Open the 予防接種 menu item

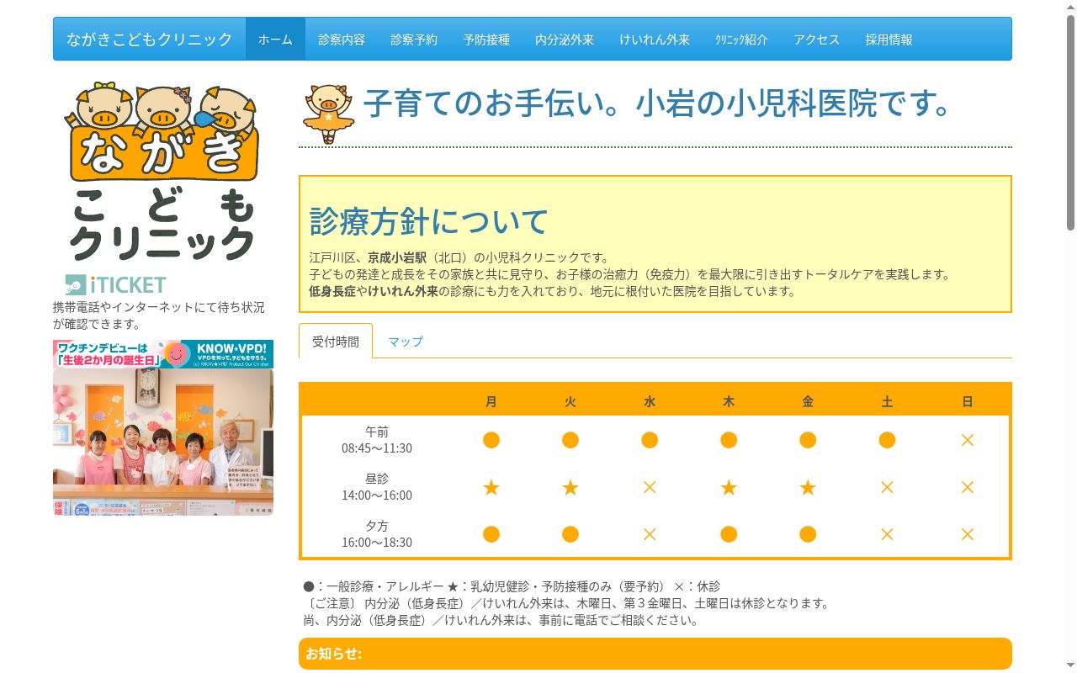point(486,40)
